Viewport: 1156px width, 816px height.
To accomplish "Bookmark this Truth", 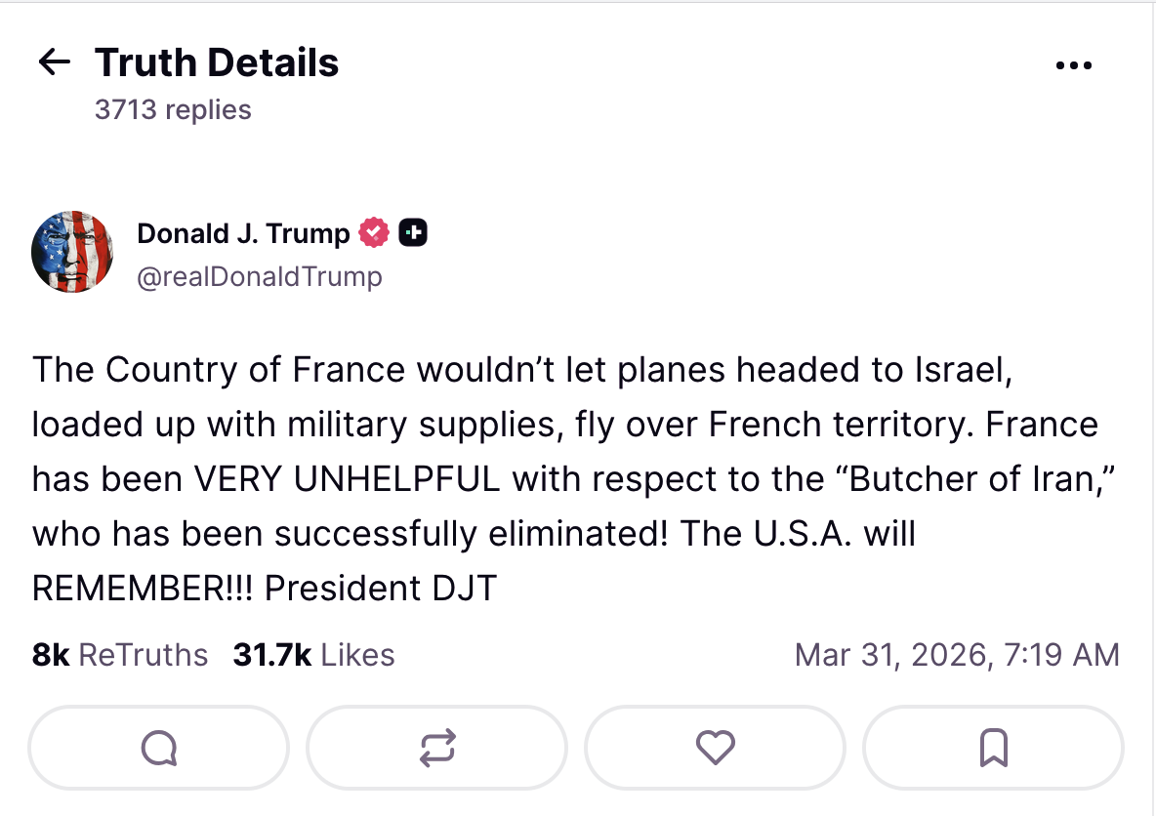I will [993, 748].
